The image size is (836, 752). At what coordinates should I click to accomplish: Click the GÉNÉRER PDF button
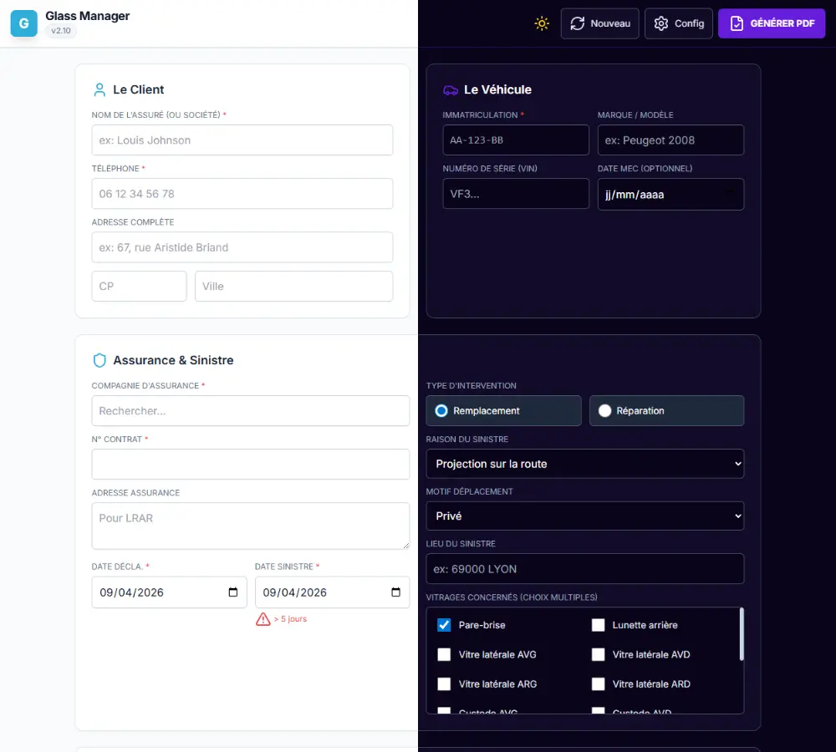771,23
